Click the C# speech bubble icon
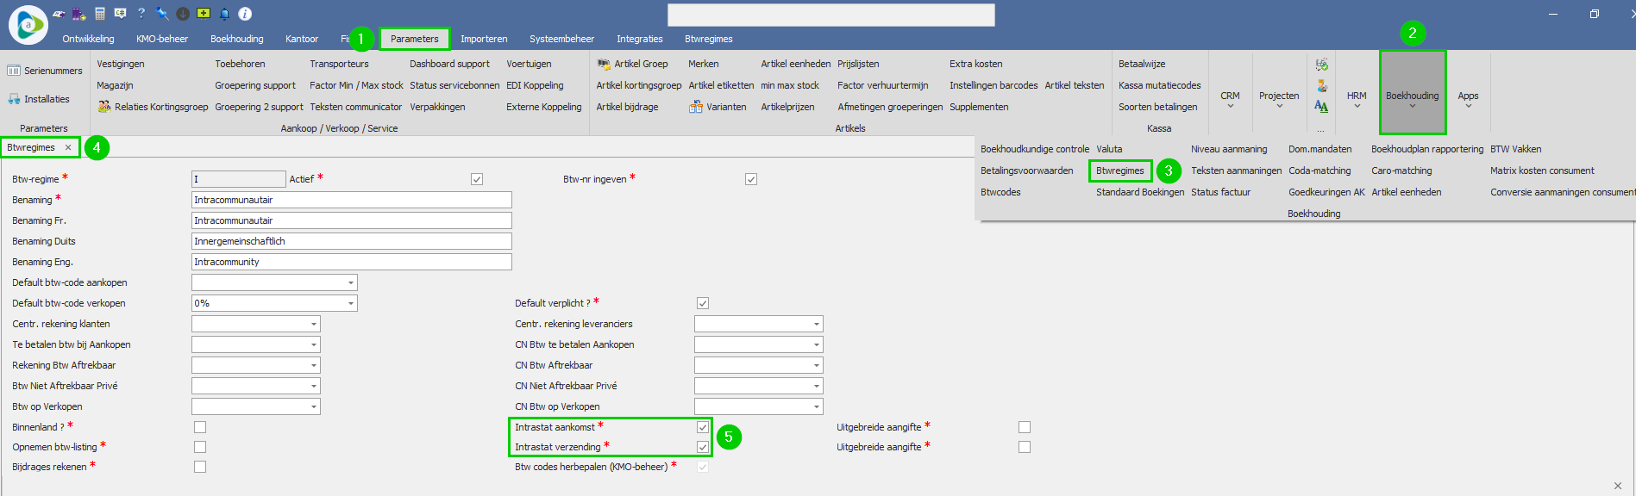 tap(121, 14)
